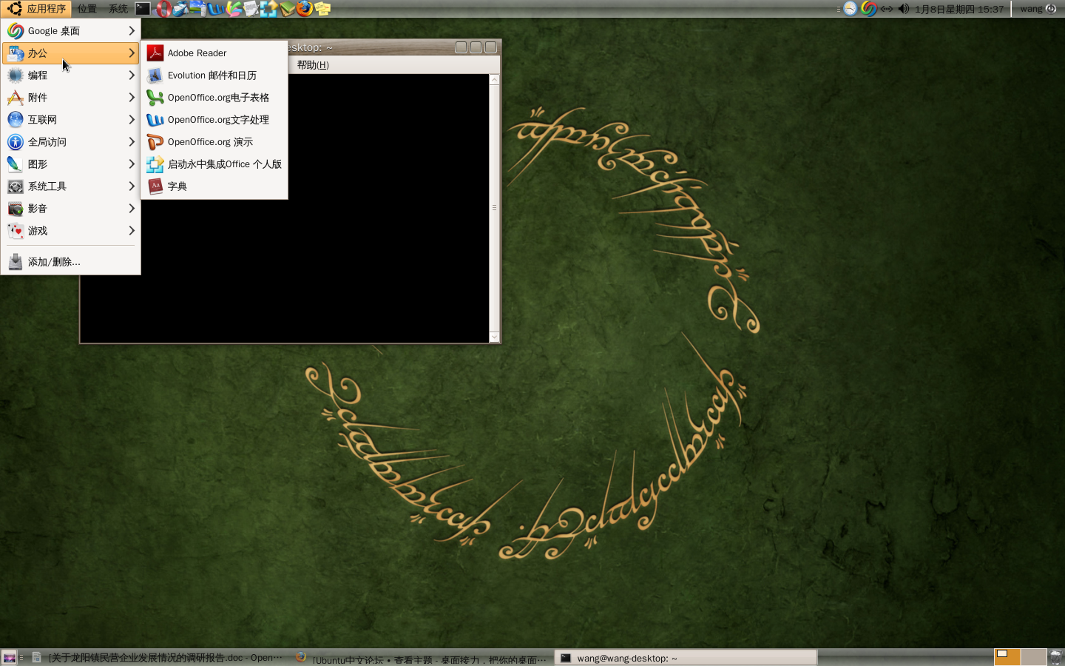Viewport: 1065px width, 666px height.
Task: Open the 系统 (System) menu
Action: point(118,9)
